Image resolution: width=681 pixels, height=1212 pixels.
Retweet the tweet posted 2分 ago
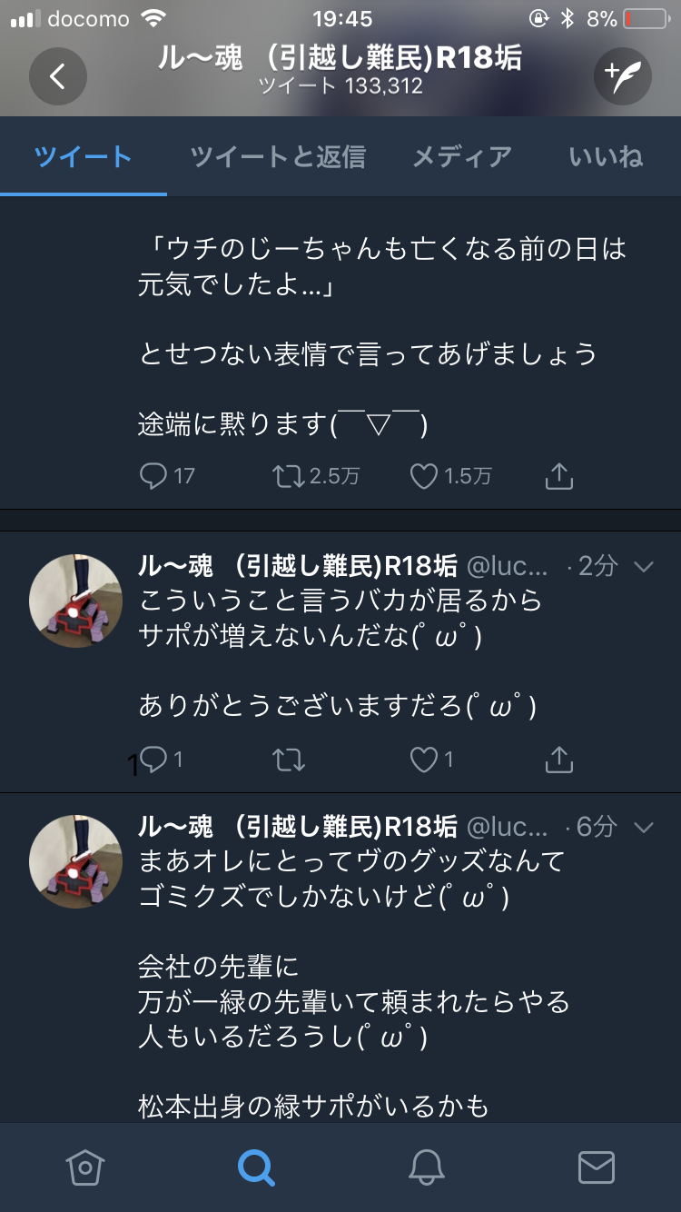click(289, 760)
